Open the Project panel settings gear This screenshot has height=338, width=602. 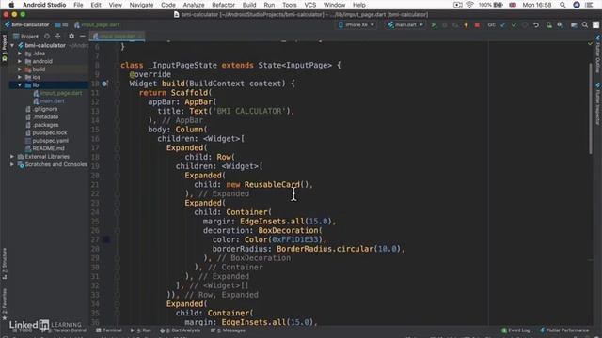click(x=71, y=36)
